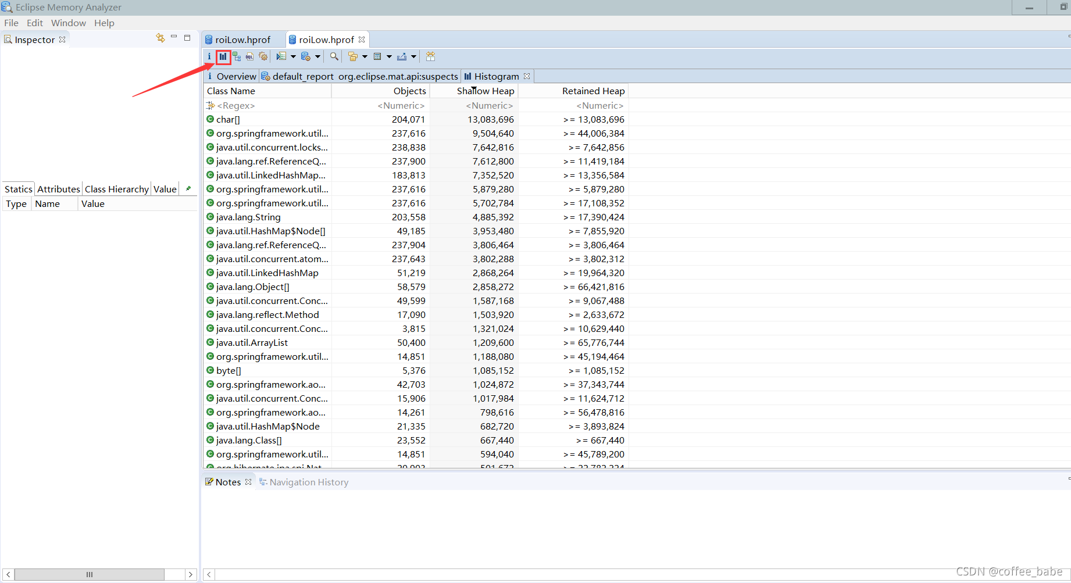Expand the Run Expert System Test dropdown arrow
The width and height of the screenshot is (1071, 583).
293,56
